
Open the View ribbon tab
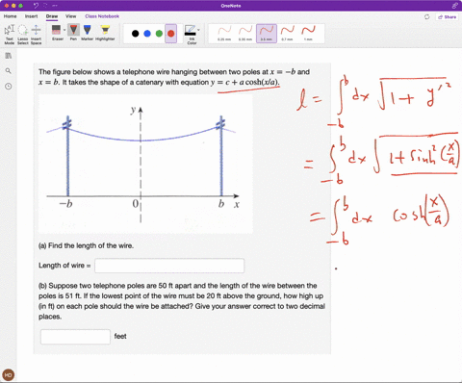(x=71, y=16)
